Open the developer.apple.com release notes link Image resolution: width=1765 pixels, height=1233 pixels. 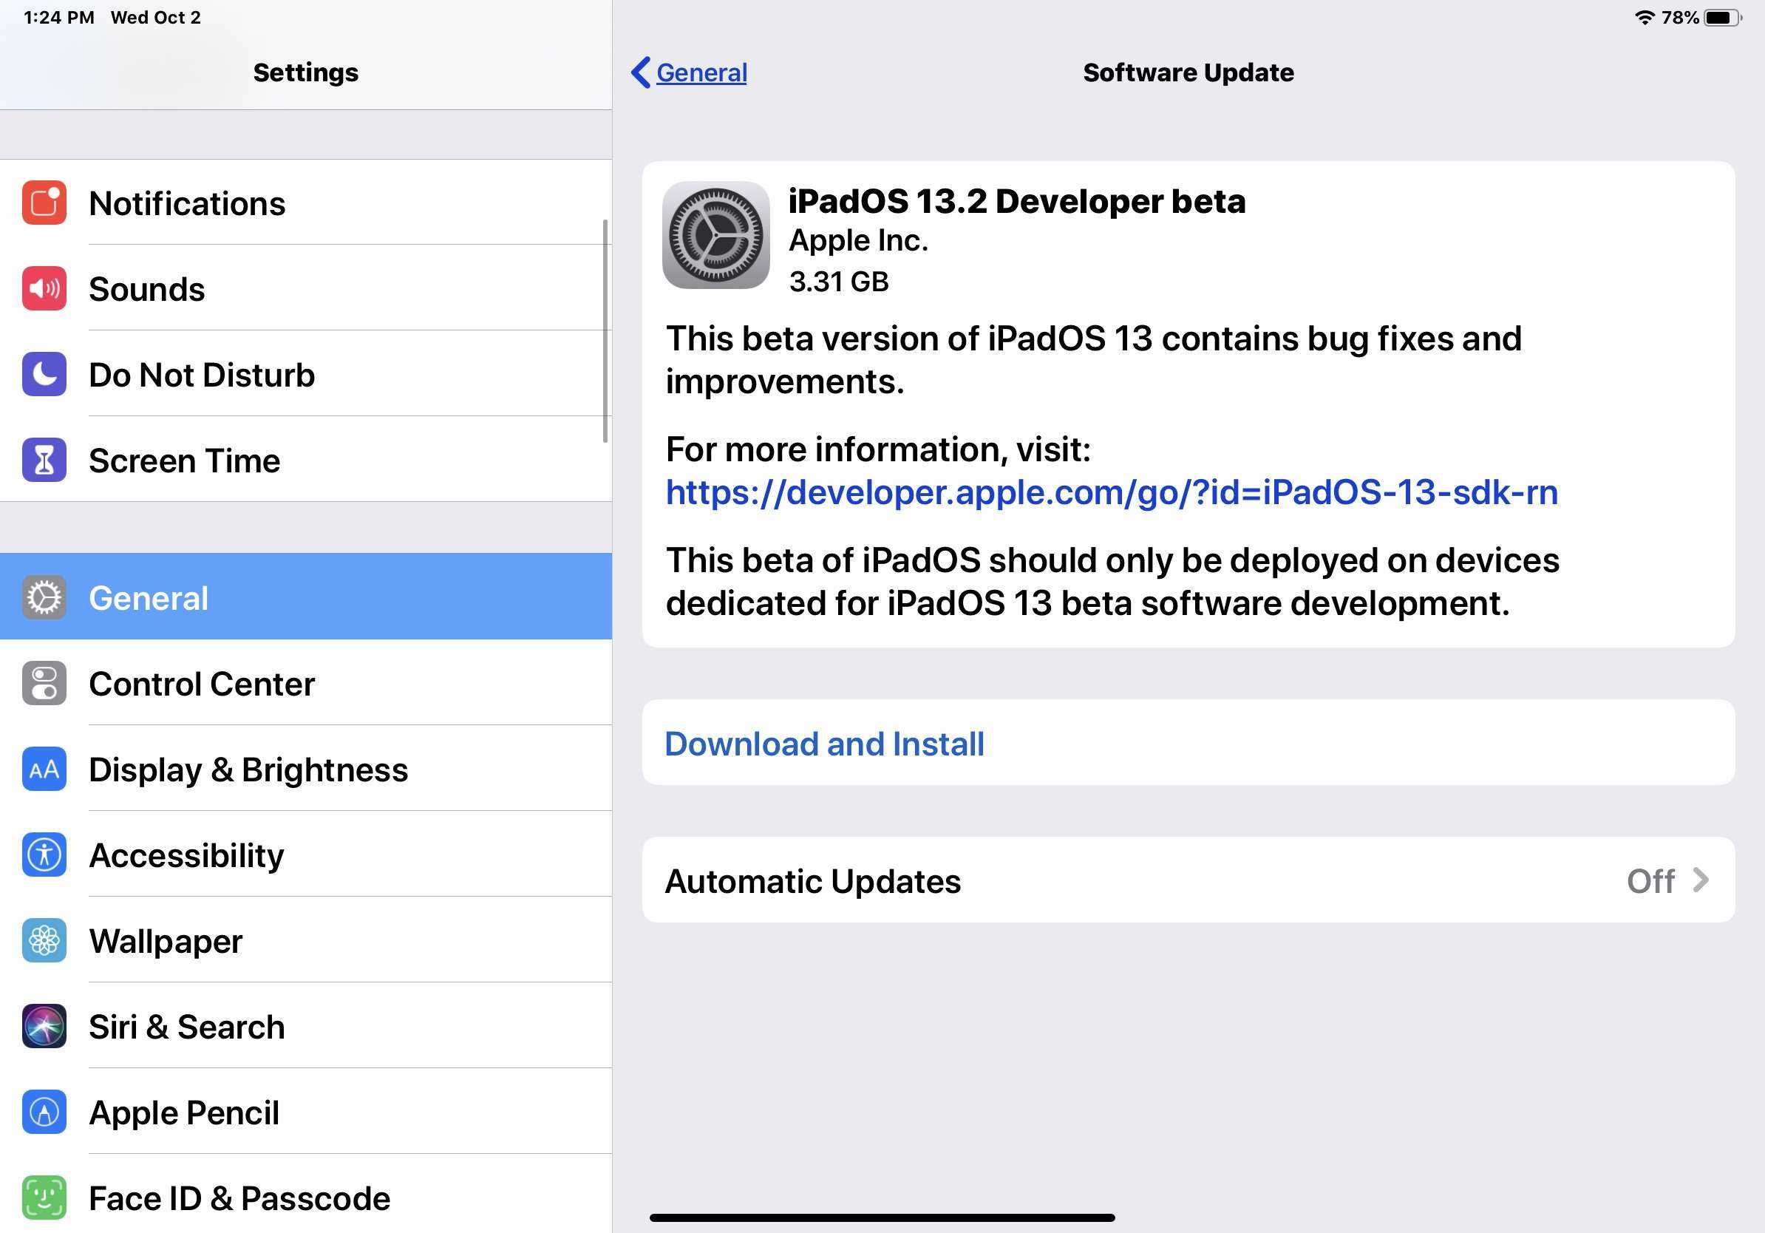click(1112, 492)
